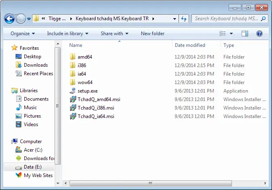Toggle the preview pane icon

(246, 34)
